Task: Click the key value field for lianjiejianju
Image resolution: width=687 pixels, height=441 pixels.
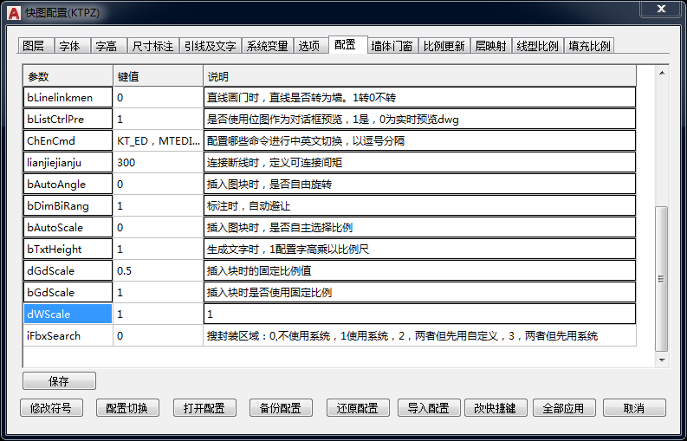Action: coord(158,162)
